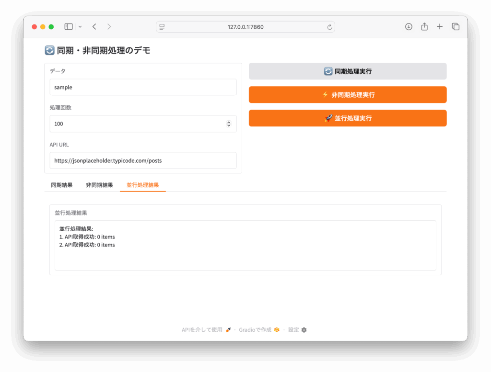Show the tab overview icon
Image resolution: width=491 pixels, height=372 pixels.
pos(456,27)
